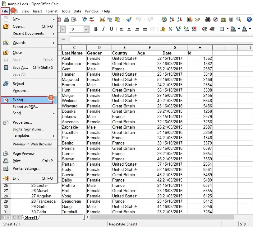Click the Print File Directly icon

pyautogui.click(x=66, y=19)
